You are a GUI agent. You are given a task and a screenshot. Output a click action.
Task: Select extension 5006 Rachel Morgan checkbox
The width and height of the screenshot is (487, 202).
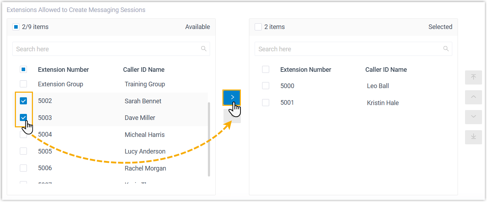[23, 168]
